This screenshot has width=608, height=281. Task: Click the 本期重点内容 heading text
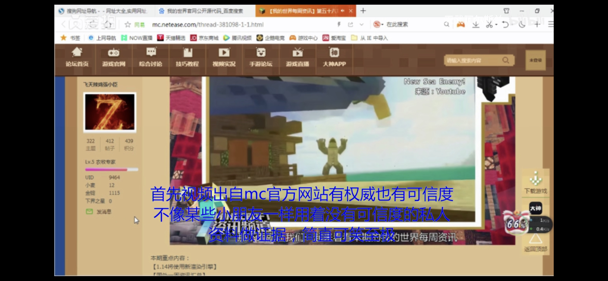(170, 258)
